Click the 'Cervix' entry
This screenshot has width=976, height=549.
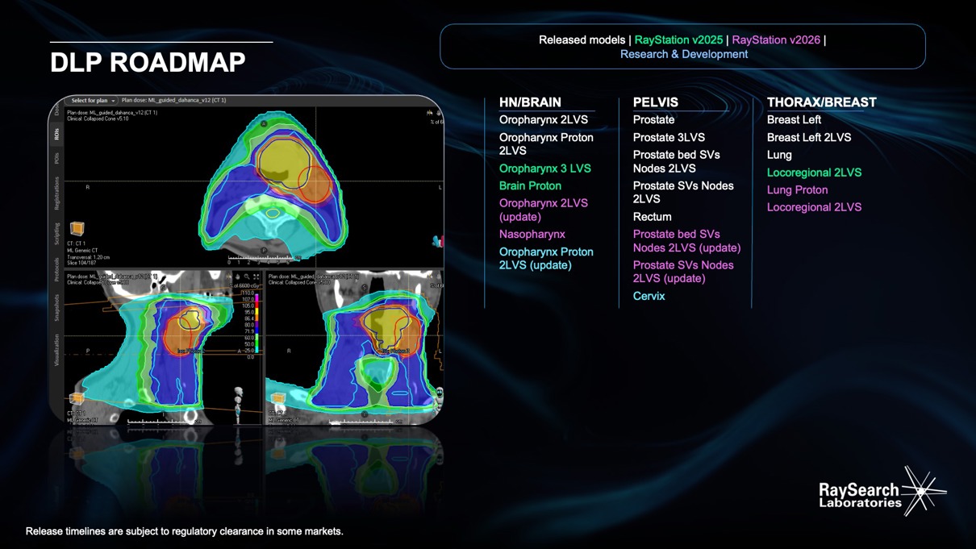[649, 296]
